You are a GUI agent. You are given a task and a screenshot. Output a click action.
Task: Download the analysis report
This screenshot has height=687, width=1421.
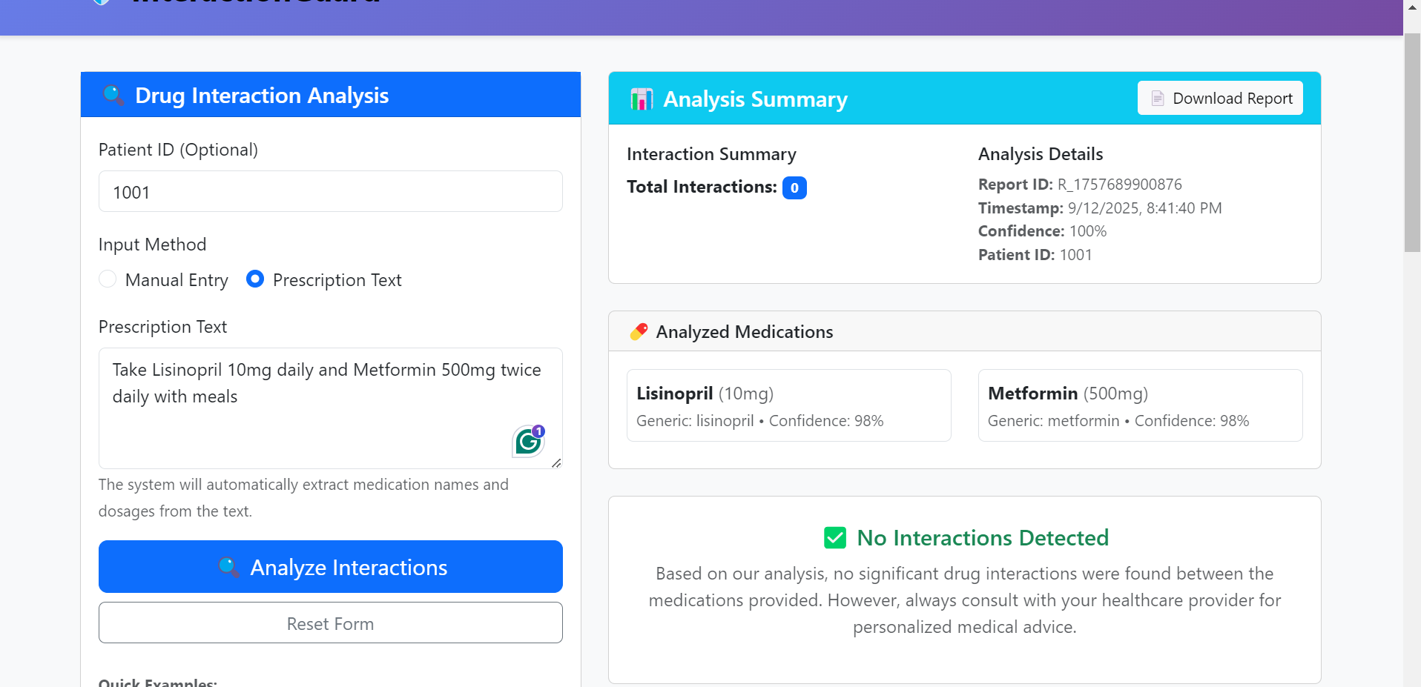[1220, 99]
